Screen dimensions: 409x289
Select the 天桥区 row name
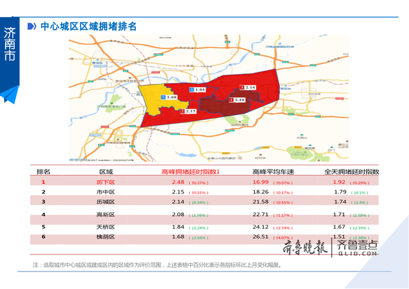click(x=106, y=227)
